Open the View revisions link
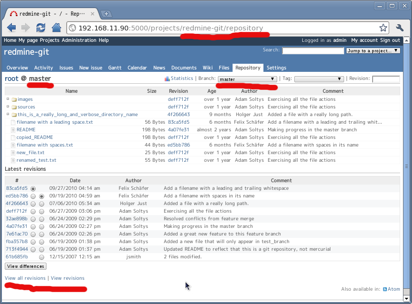The width and height of the screenshot is (412, 304). pos(67,278)
